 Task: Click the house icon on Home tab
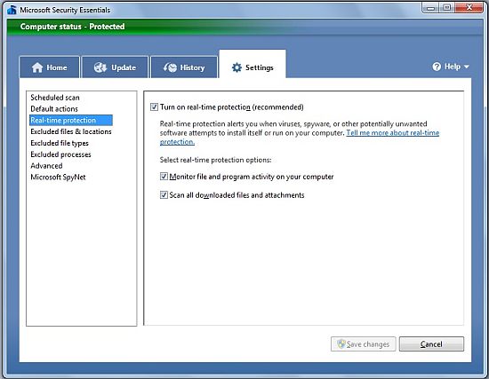(37, 67)
